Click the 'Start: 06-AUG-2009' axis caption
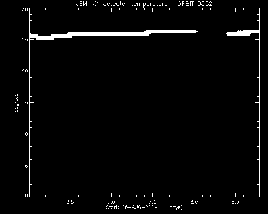268x214 pixels. [131, 207]
